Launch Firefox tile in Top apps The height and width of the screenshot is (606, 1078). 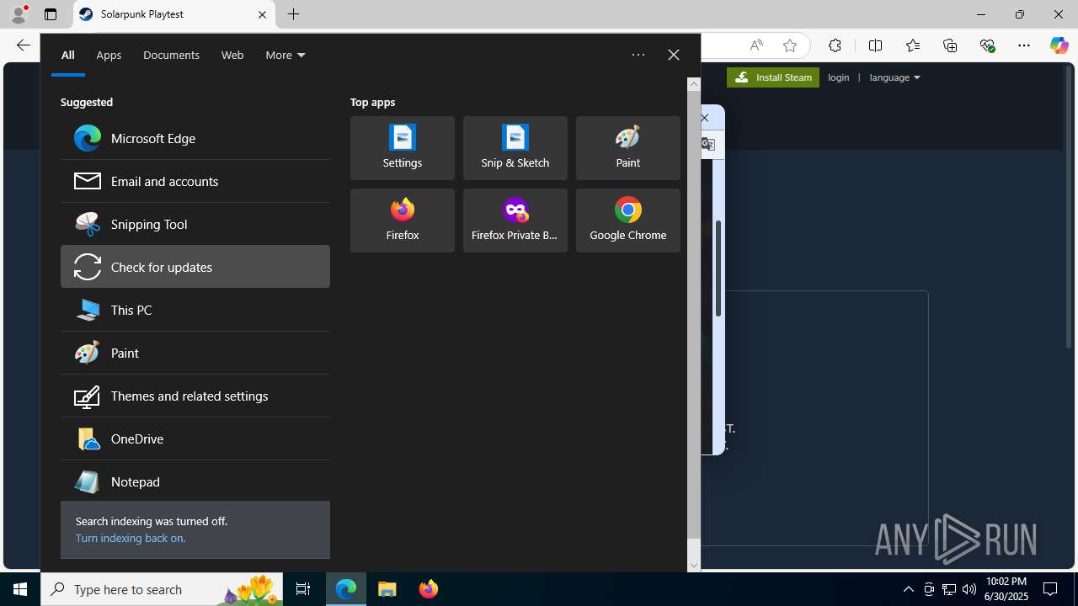point(403,221)
